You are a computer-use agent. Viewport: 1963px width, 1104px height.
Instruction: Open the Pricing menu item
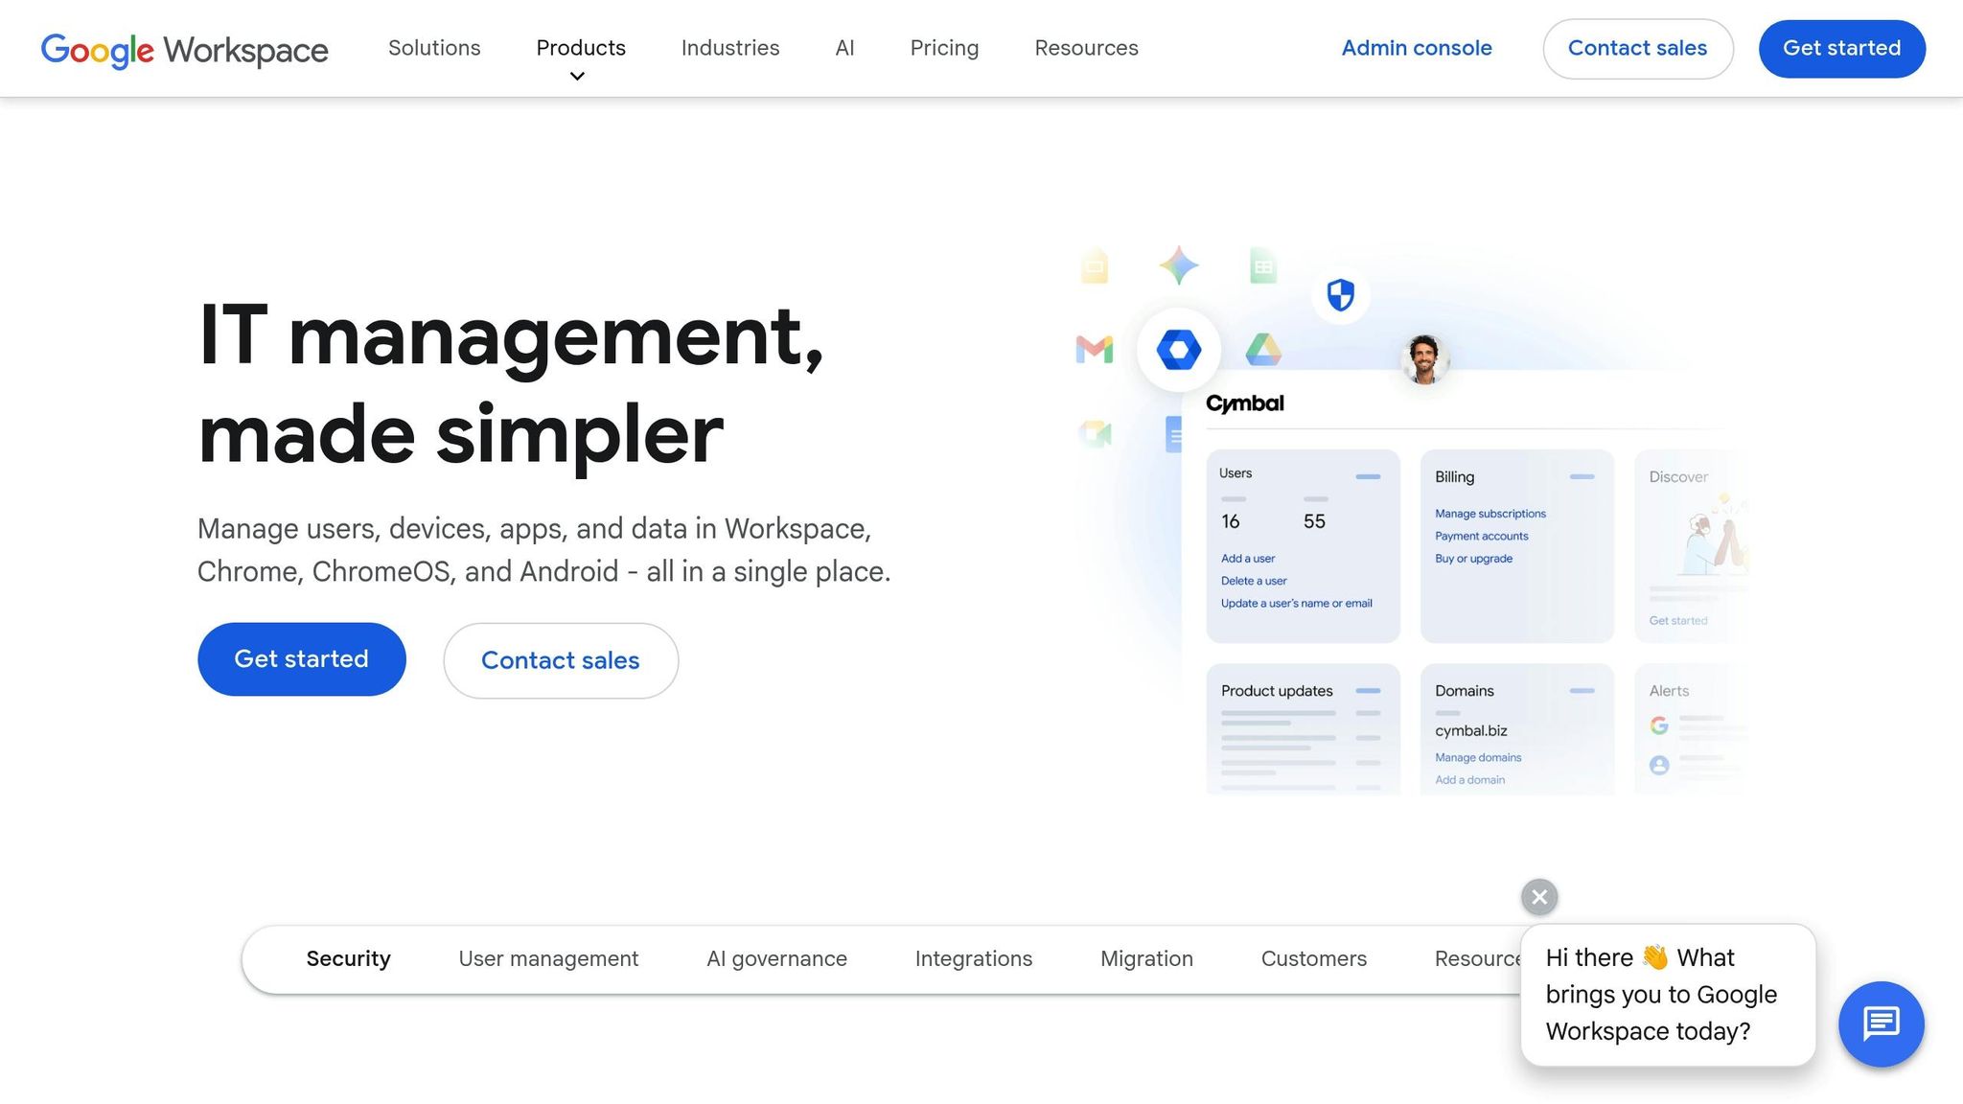[944, 48]
